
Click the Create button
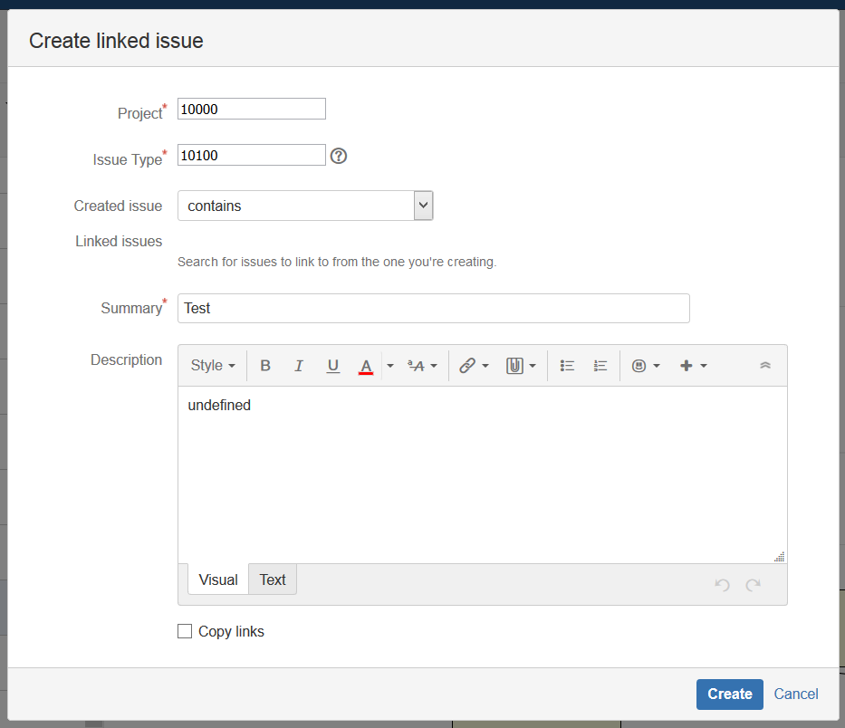pos(730,694)
